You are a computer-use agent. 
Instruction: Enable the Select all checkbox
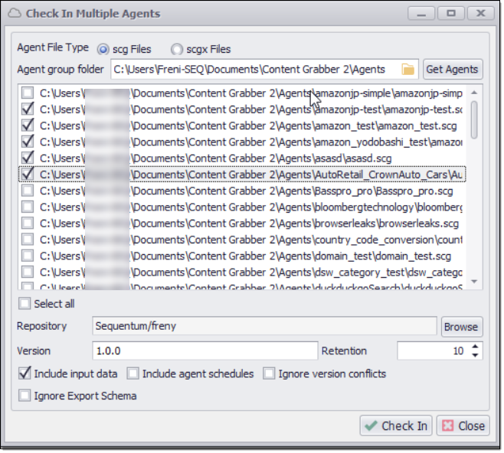pyautogui.click(x=25, y=304)
